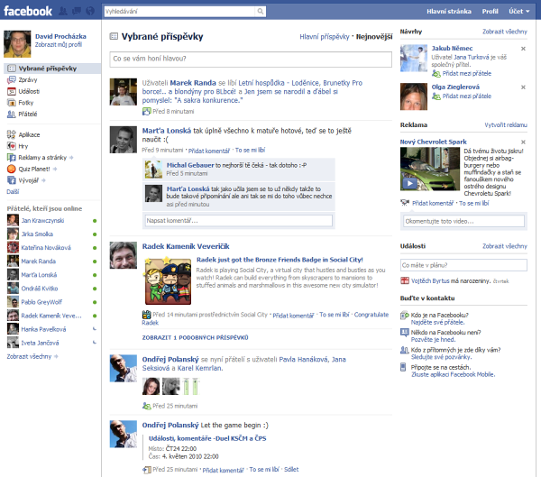Open Vývojář developer icon
This screenshot has width=541, height=477.
pyautogui.click(x=12, y=180)
